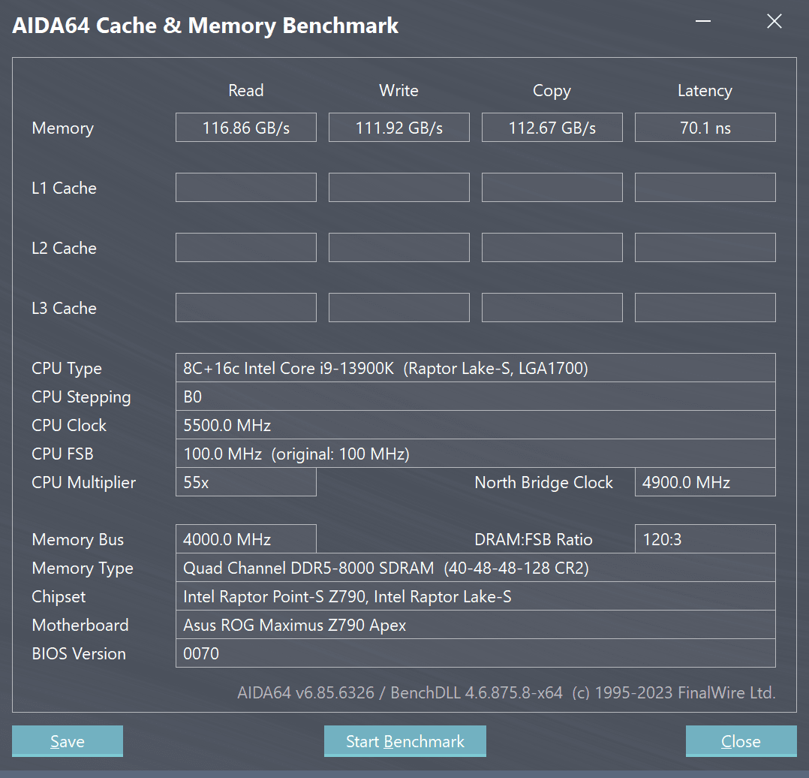Select the Memory Copy value 112.67 GB/s
Screen dimensions: 809x778
pos(552,128)
